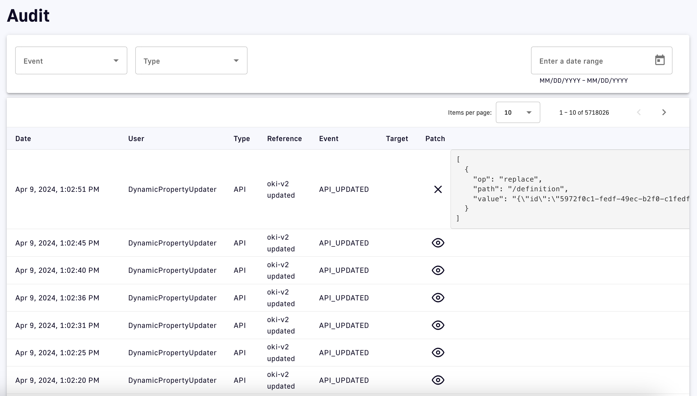The width and height of the screenshot is (697, 396).
Task: Click eye icon on 1:02:25 PM row
Action: point(438,353)
